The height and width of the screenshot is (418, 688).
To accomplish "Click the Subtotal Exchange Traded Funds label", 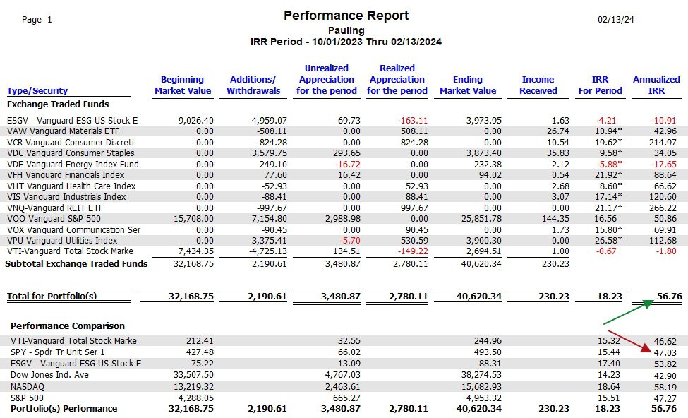I will pos(76,264).
